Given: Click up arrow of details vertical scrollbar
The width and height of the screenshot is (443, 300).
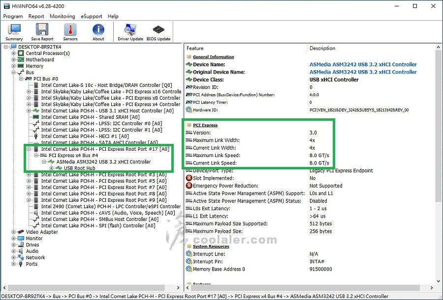Looking at the screenshot, I should click(438, 47).
